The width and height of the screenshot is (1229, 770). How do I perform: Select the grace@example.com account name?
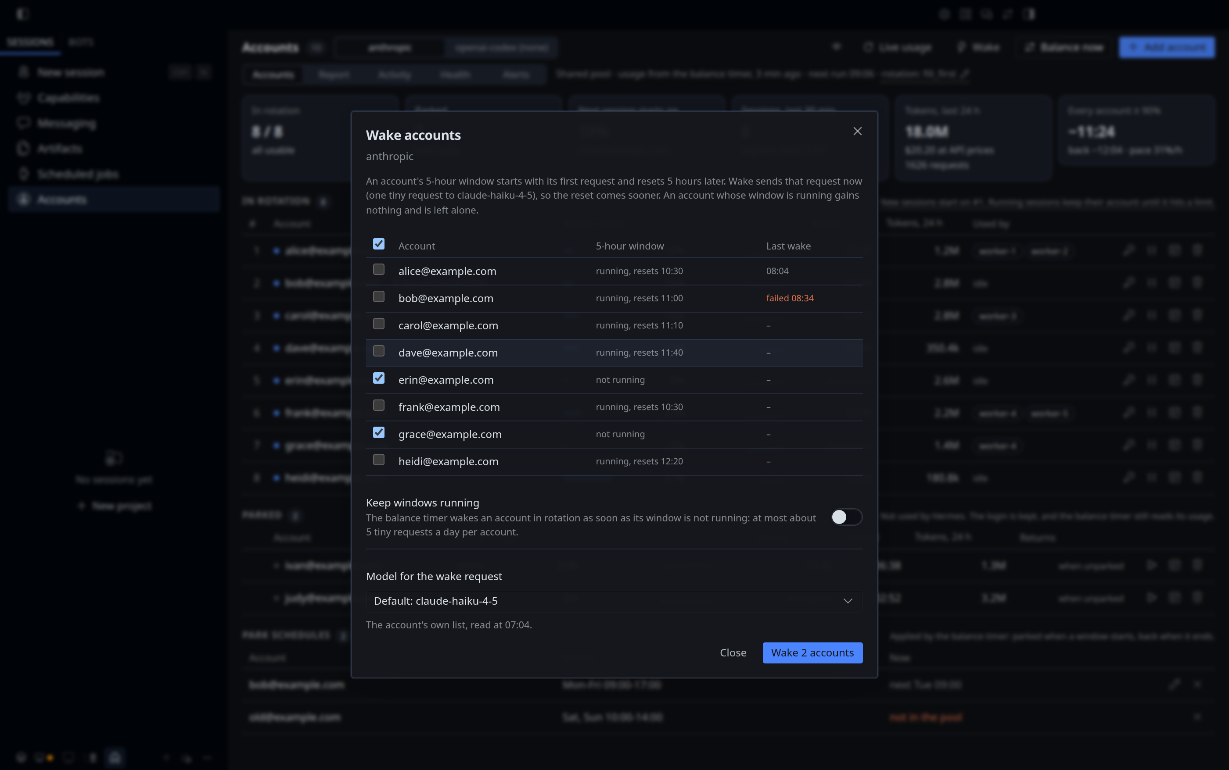[449, 435]
